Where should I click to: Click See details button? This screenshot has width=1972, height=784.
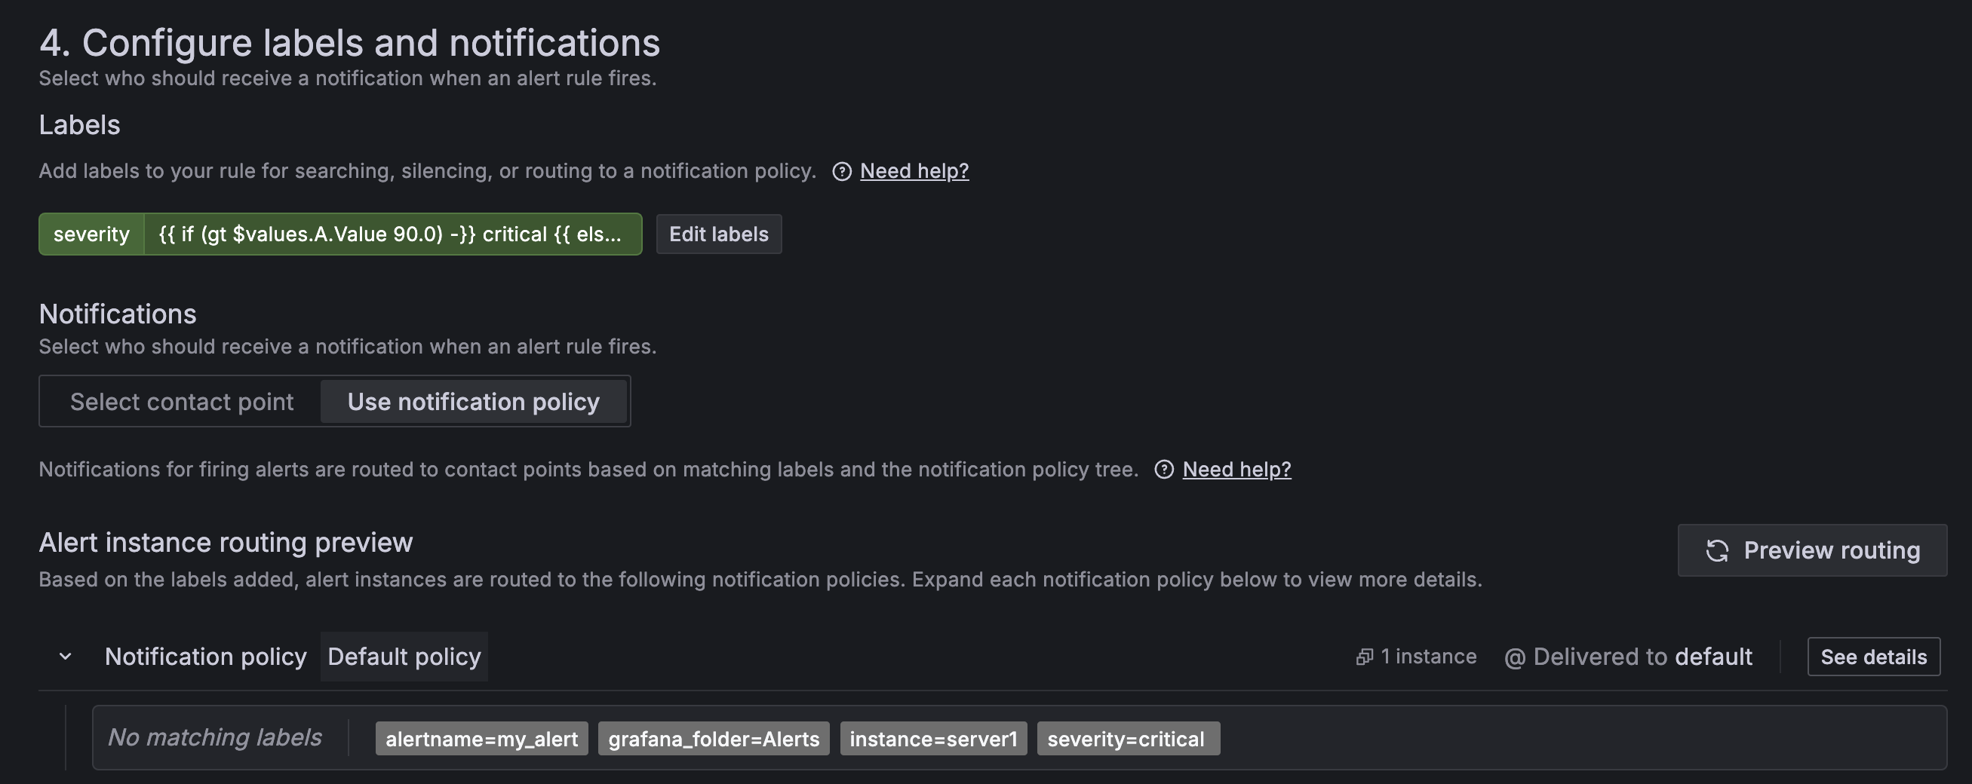[x=1872, y=657]
